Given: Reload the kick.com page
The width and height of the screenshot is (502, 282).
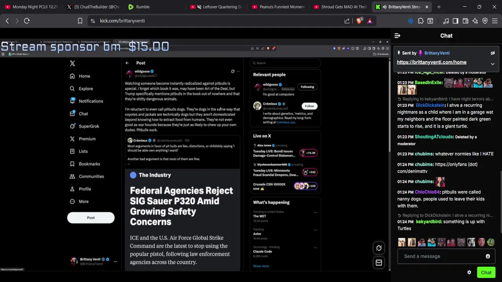Looking at the screenshot, I should click(x=27, y=21).
